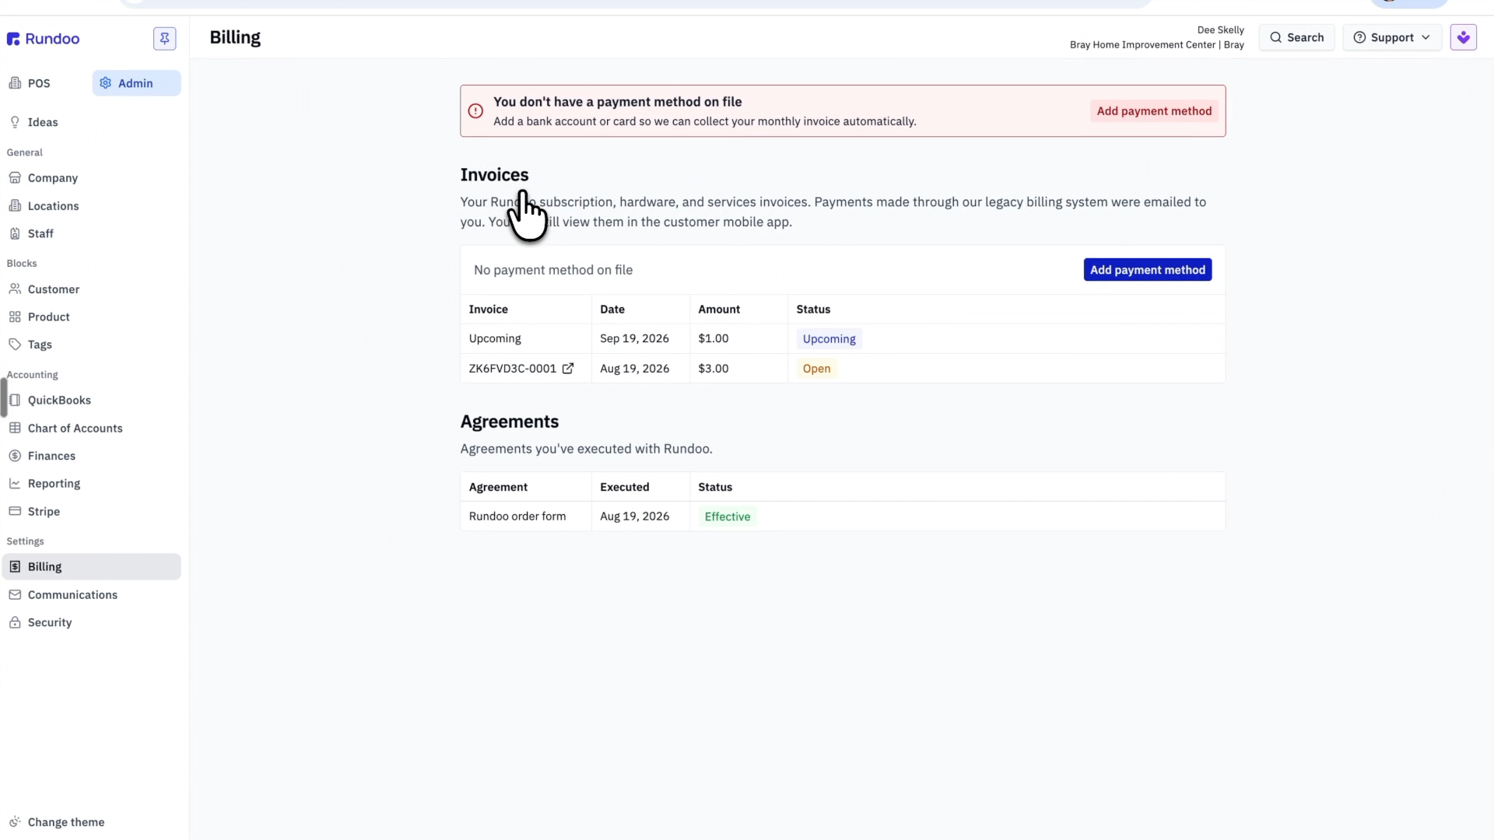Click the Change theme sun-moon icon
This screenshot has width=1494, height=840.
pos(15,822)
